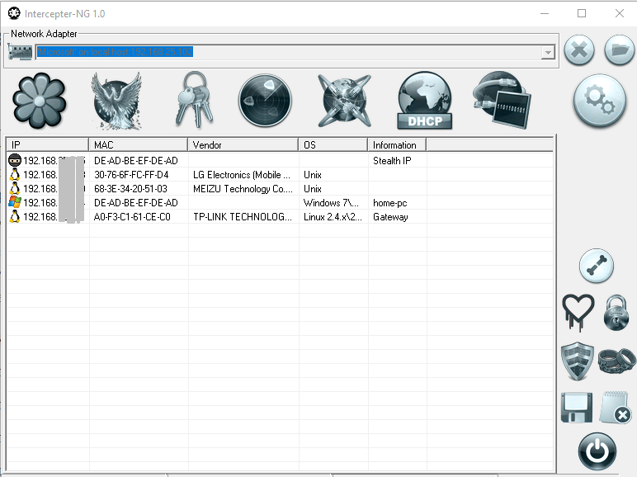Image resolution: width=637 pixels, height=477 pixels.
Task: Sort hosts by the Vendor column header
Action: point(243,145)
